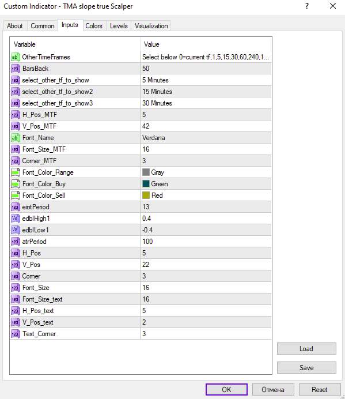This screenshot has width=345, height=399.
Task: Open the select_other_tf_to_show3 30 Minutes value
Action: click(x=206, y=103)
